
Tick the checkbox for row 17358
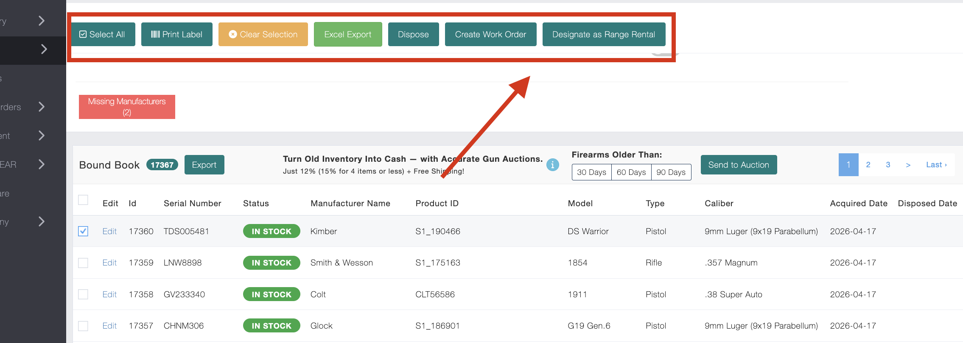tap(83, 294)
